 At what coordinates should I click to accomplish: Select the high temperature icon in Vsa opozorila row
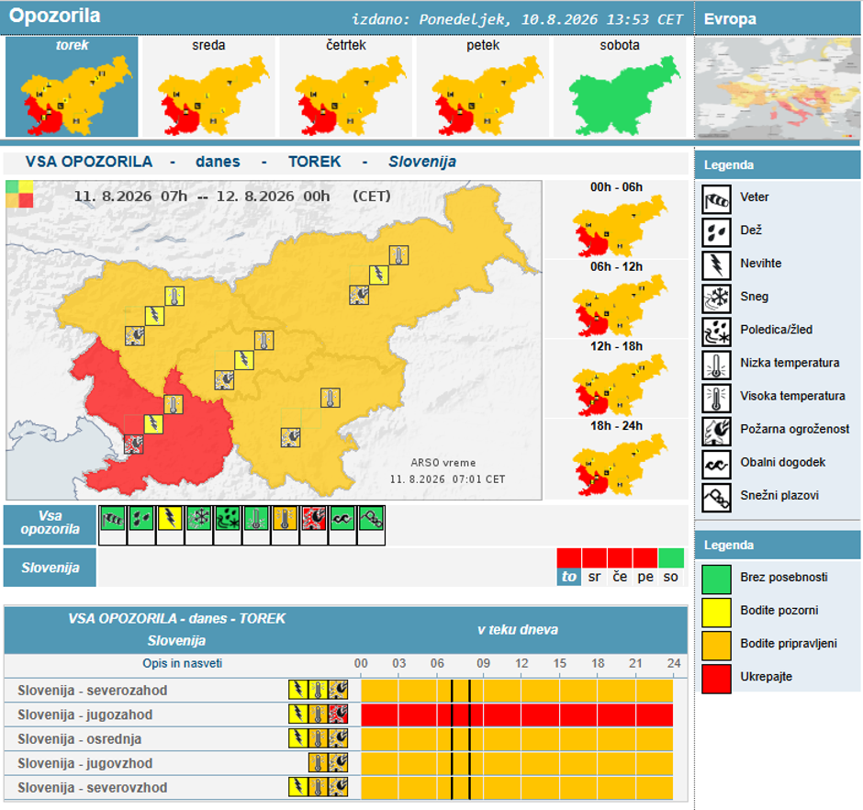(285, 519)
